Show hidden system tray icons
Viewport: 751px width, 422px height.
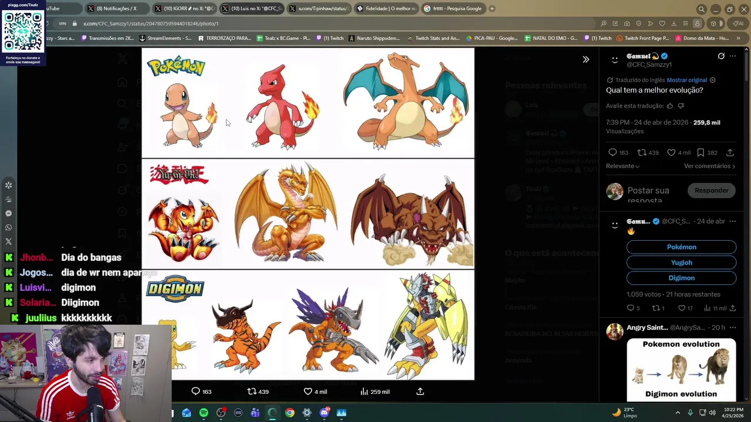tap(678, 413)
